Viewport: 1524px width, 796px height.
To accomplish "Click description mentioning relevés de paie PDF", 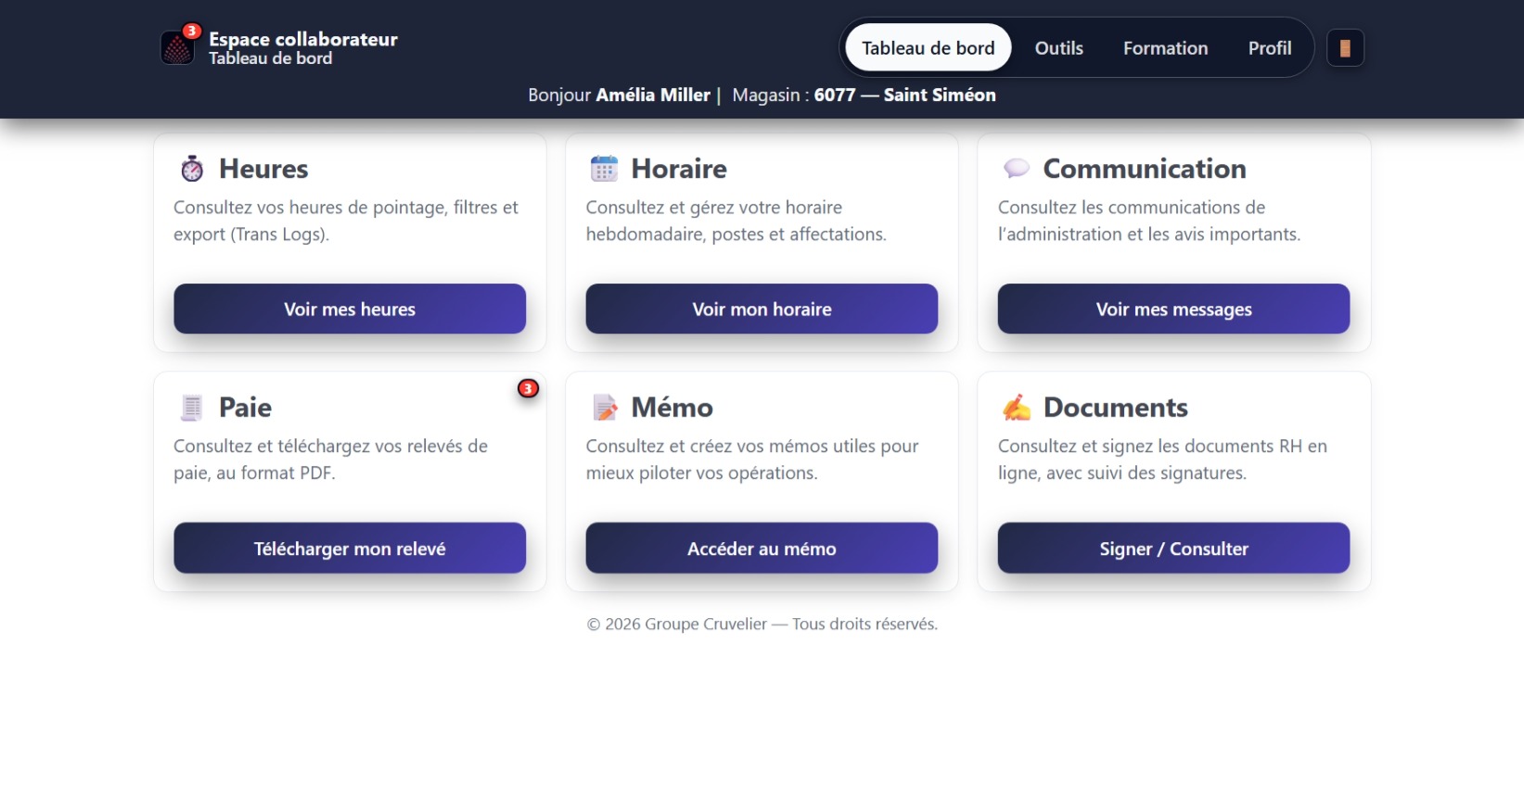I will [x=330, y=459].
